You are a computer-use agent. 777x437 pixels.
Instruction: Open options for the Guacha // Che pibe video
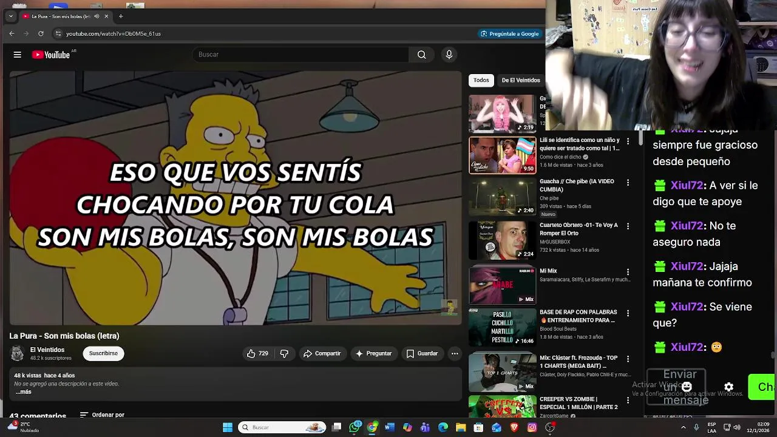(628, 182)
